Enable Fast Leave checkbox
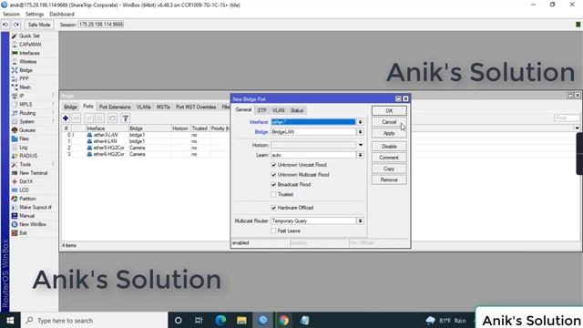This screenshot has height=328, width=583. pyautogui.click(x=273, y=231)
